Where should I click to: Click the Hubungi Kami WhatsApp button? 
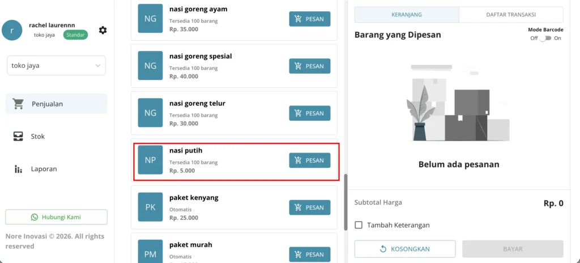[56, 217]
